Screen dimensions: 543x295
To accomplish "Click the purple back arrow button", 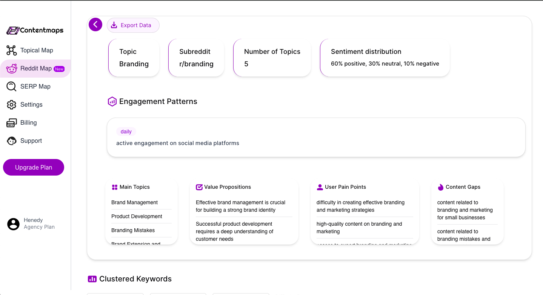I will click(x=95, y=24).
